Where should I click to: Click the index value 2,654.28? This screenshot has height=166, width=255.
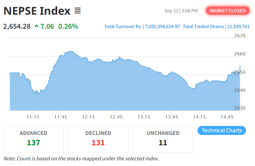(x=17, y=26)
